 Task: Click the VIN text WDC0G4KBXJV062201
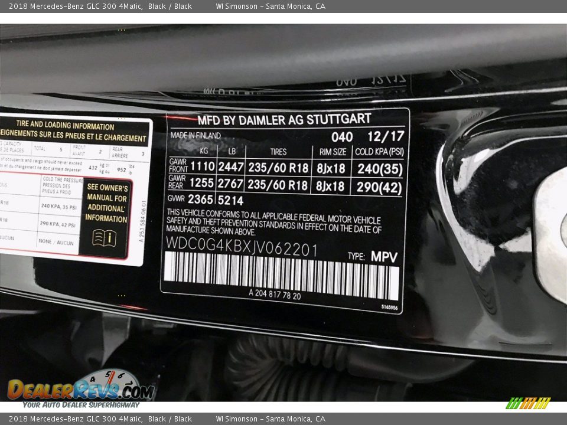[242, 247]
